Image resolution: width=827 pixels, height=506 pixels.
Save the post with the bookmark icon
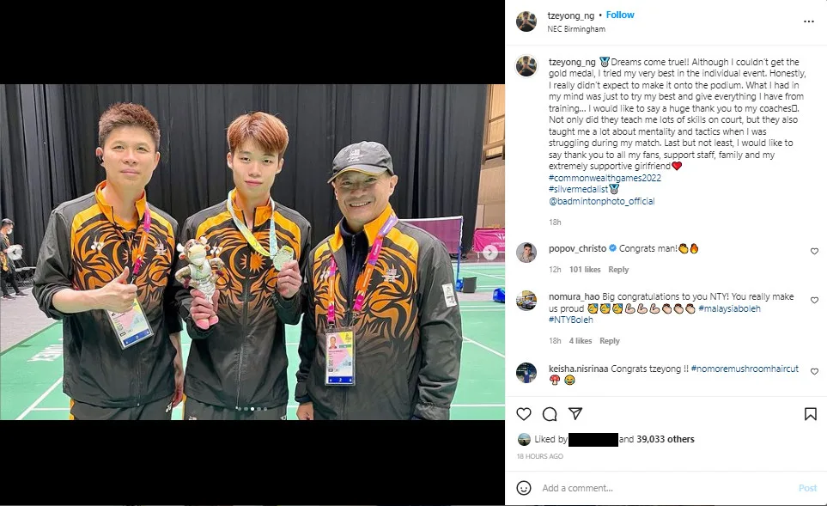811,414
